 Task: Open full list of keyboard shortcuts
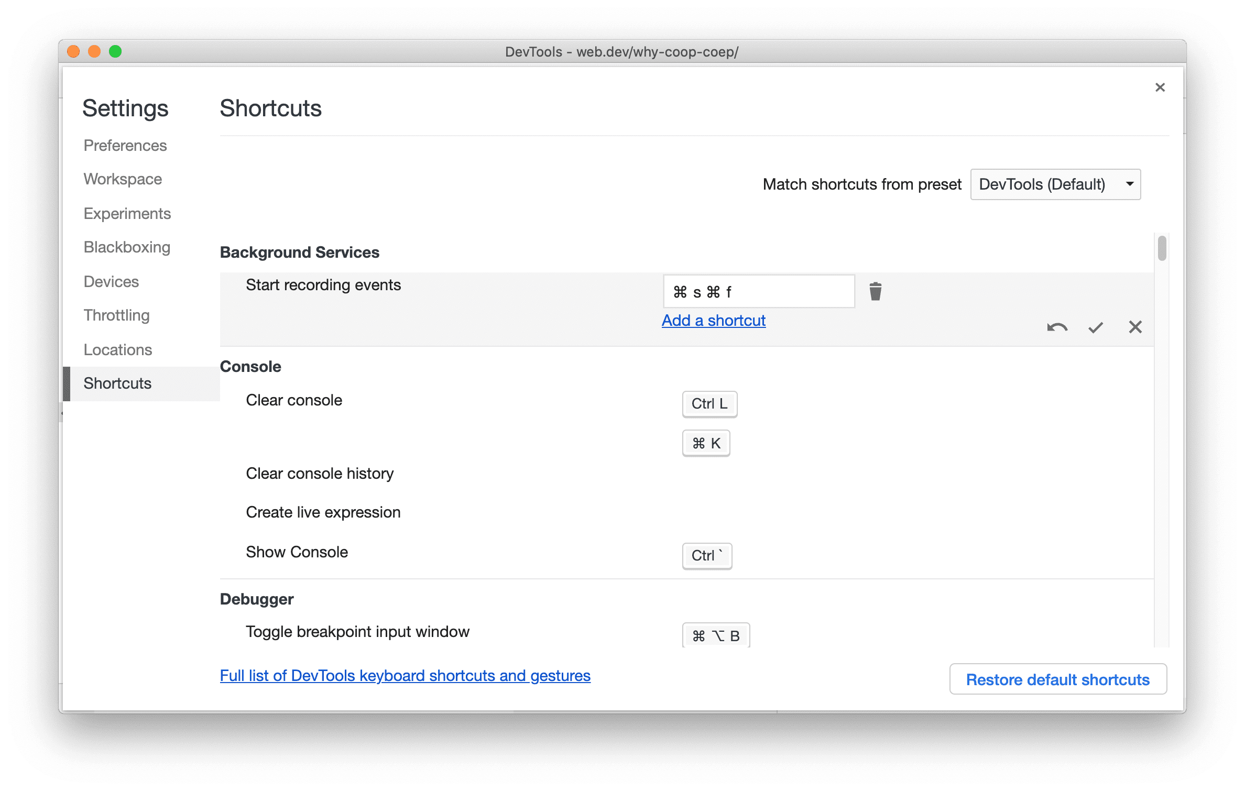[x=406, y=675]
